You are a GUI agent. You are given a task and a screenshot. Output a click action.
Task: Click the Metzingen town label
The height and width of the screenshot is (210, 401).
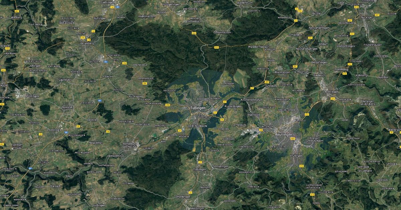(x=331, y=92)
